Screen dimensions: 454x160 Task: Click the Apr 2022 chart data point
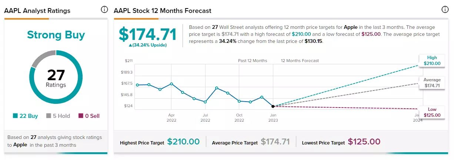[x=171, y=84]
